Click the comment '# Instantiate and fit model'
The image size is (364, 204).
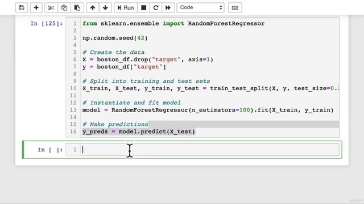point(131,103)
